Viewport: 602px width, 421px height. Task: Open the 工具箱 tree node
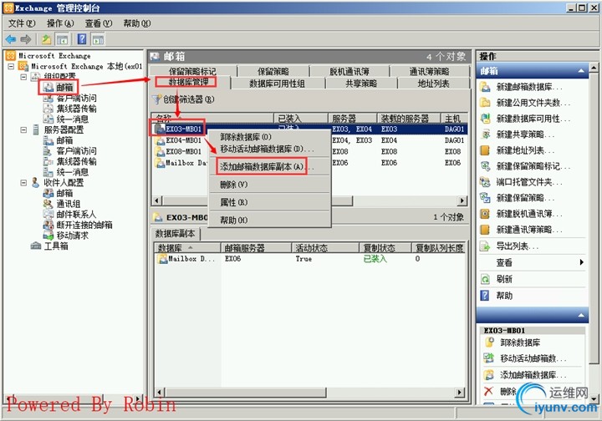pyautogui.click(x=56, y=246)
